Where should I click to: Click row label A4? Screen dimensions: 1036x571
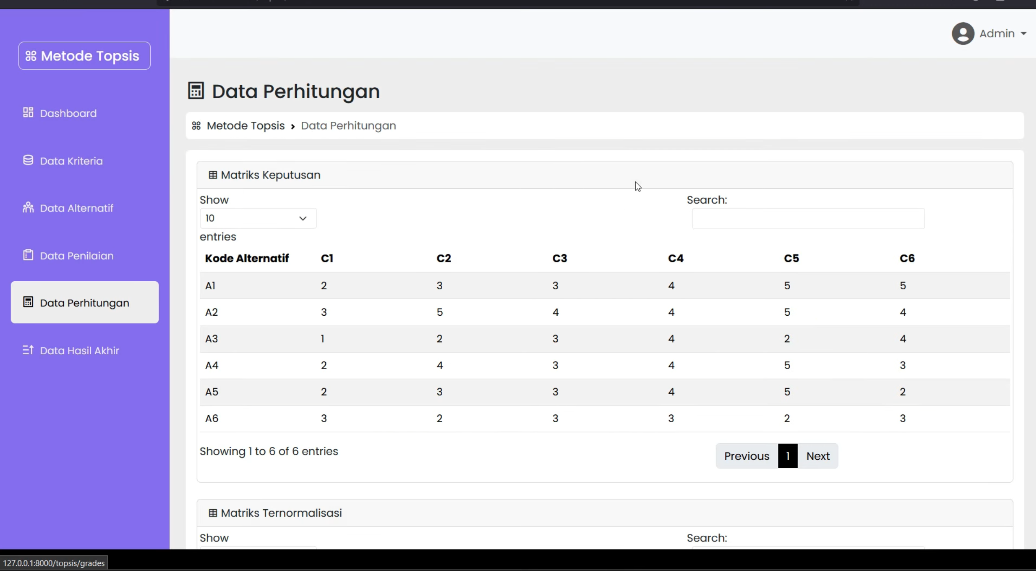pyautogui.click(x=212, y=365)
